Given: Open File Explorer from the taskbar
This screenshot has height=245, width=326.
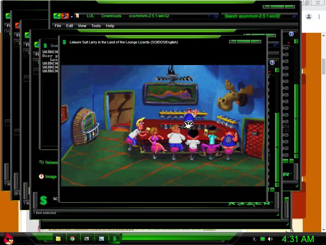Looking at the screenshot, I should [58, 239].
